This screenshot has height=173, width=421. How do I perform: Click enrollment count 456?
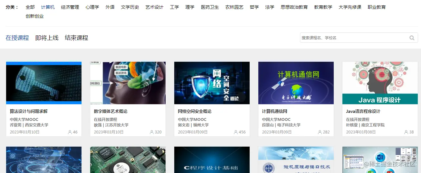[242, 132]
